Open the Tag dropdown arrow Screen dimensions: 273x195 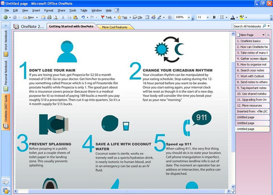click(130, 17)
